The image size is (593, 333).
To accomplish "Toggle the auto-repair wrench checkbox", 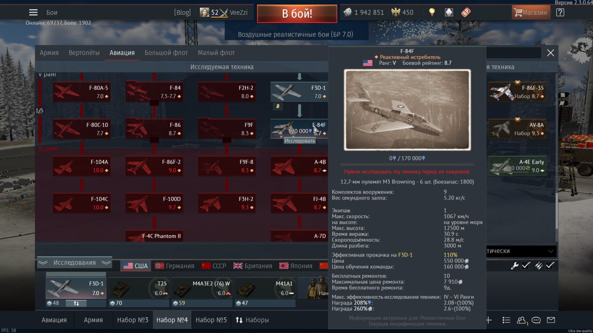I will tap(526, 265).
